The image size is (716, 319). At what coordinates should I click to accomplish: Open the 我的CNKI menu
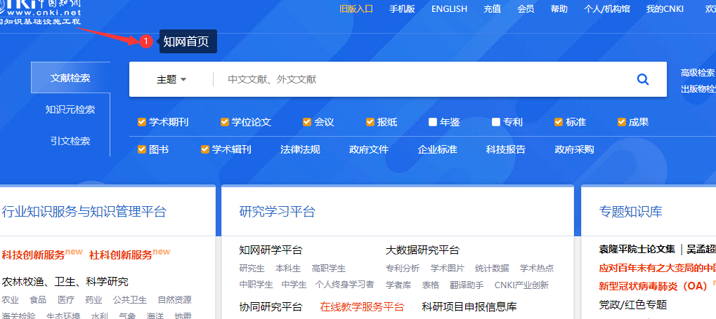664,9
